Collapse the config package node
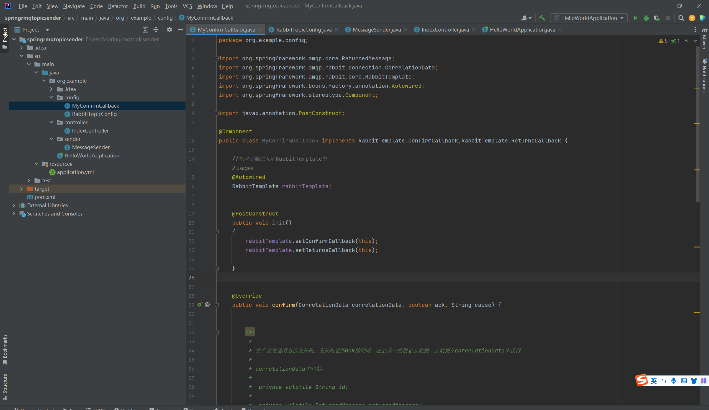The width and height of the screenshot is (709, 410). click(x=51, y=97)
